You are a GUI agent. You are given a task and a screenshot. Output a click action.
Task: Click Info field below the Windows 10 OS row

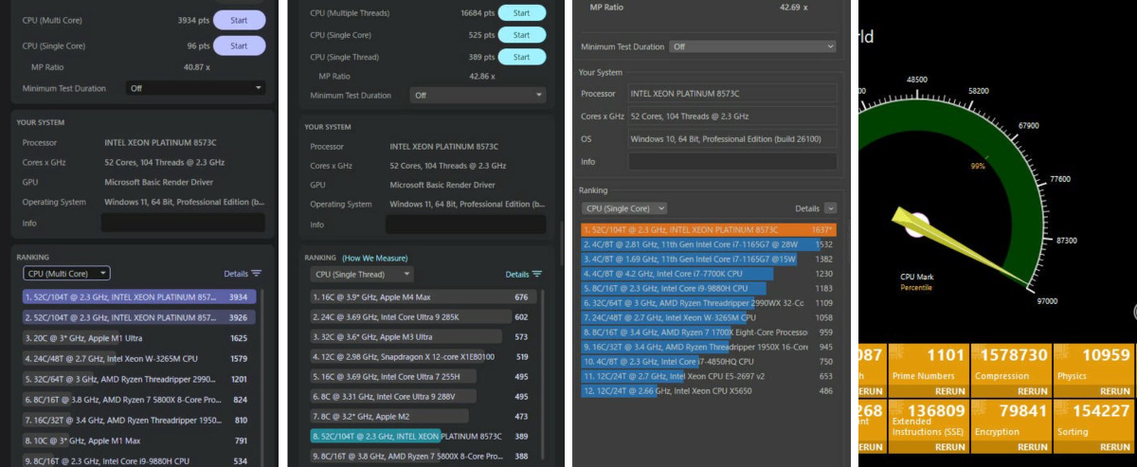(x=732, y=162)
